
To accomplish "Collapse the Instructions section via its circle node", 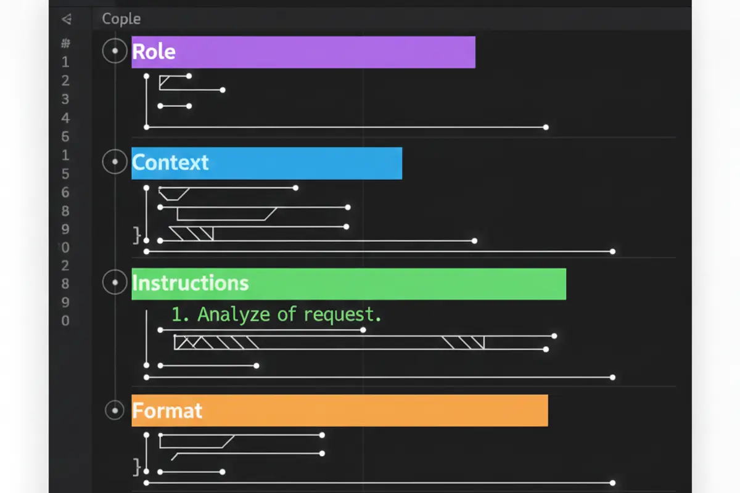I will click(x=115, y=283).
